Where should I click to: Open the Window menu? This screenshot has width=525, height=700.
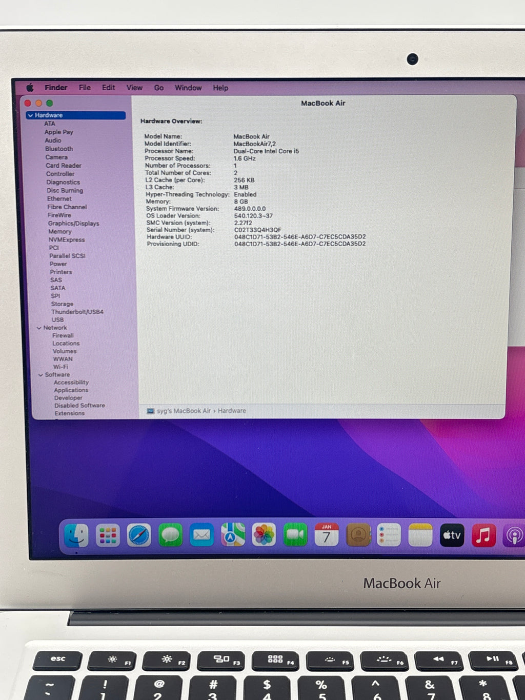(x=188, y=88)
